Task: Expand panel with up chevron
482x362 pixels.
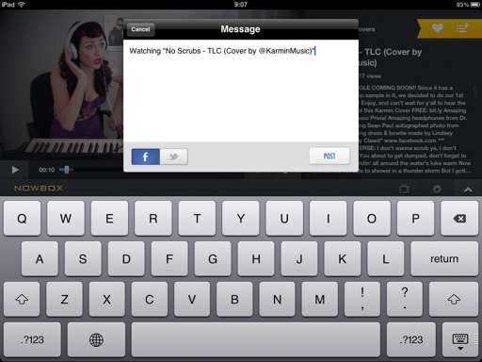Action: pos(468,189)
